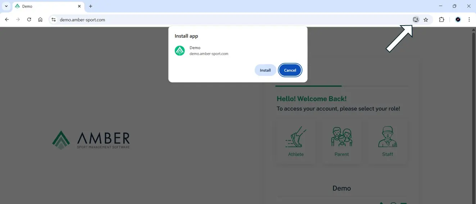
Task: Reload the page
Action: tap(29, 20)
